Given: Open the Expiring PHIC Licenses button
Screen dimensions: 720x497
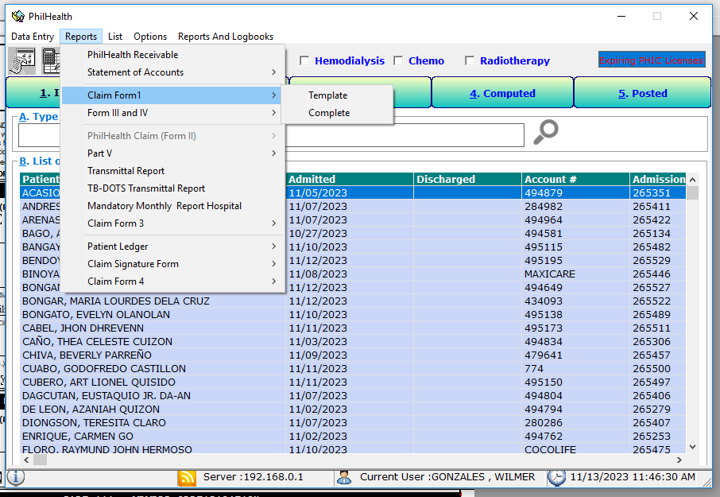Looking at the screenshot, I should 652,60.
